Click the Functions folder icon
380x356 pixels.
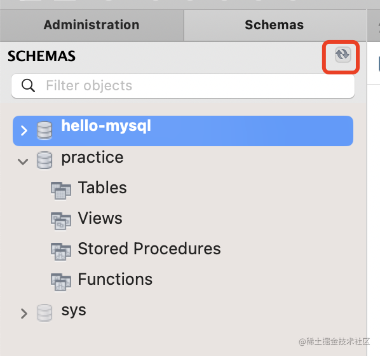(61, 282)
